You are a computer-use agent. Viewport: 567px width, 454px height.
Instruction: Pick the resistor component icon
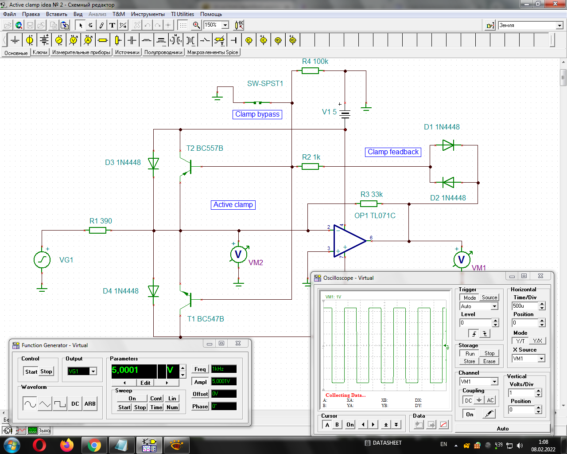(x=103, y=40)
